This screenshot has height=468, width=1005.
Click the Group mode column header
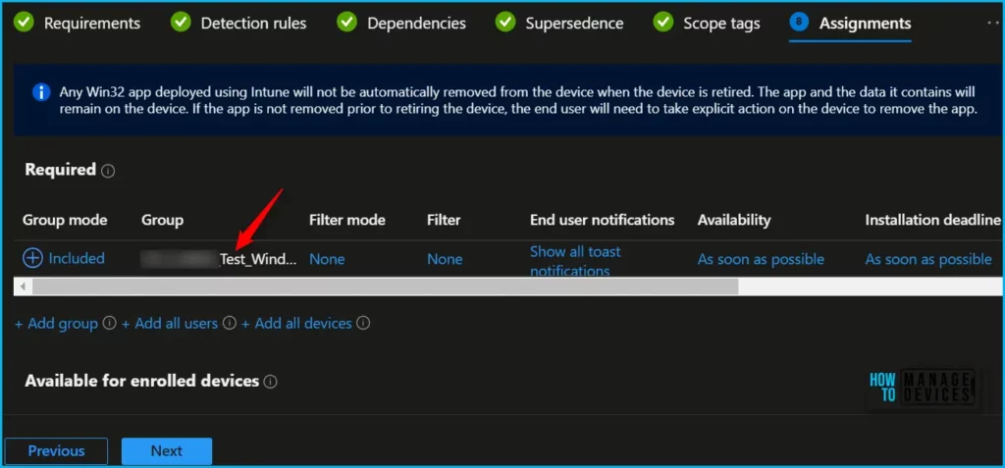tap(65, 220)
